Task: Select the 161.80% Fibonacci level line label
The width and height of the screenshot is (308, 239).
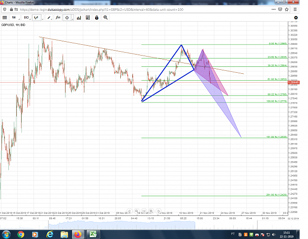Action: tap(276, 137)
